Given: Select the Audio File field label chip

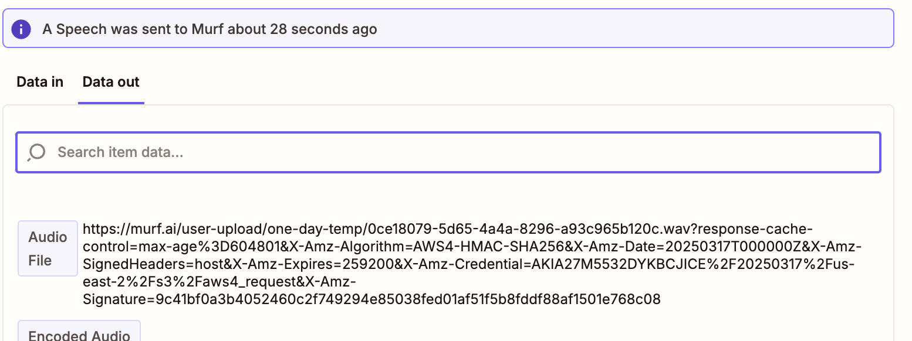Looking at the screenshot, I should tap(48, 248).
